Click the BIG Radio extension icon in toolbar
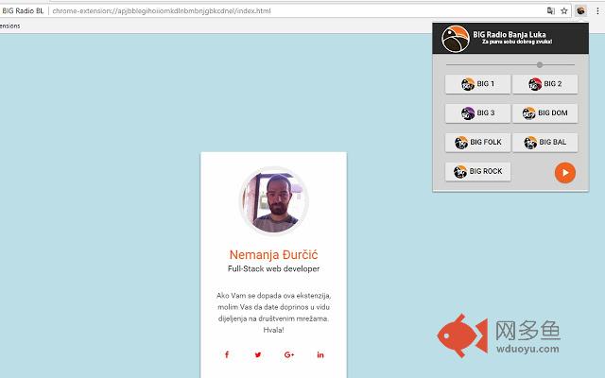 [580, 10]
